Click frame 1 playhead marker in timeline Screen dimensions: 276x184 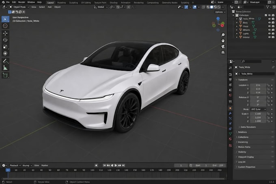[x=8, y=170]
